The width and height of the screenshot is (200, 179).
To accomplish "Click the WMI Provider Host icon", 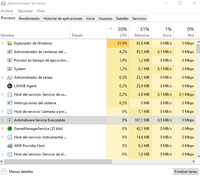I will coord(9,146).
